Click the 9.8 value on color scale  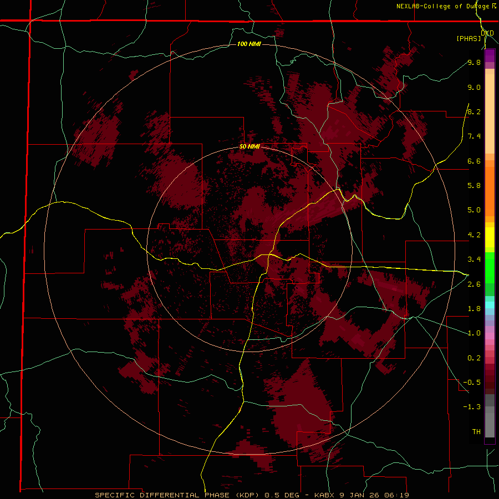pos(474,62)
